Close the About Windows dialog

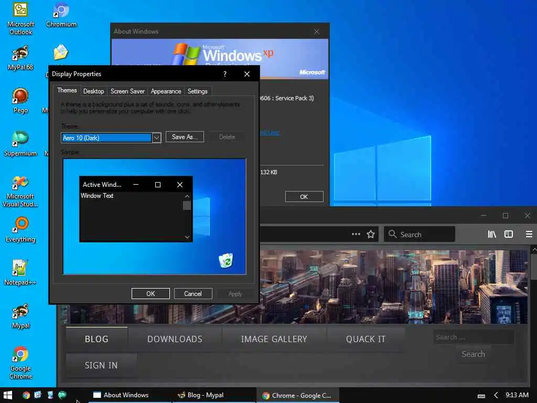click(316, 31)
